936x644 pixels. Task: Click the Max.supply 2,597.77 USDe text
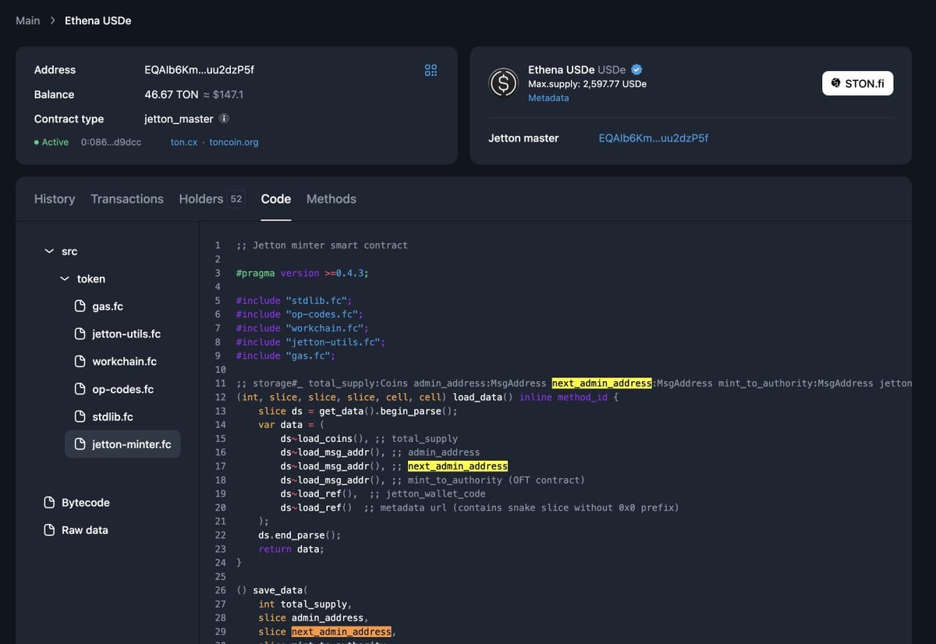coord(587,84)
